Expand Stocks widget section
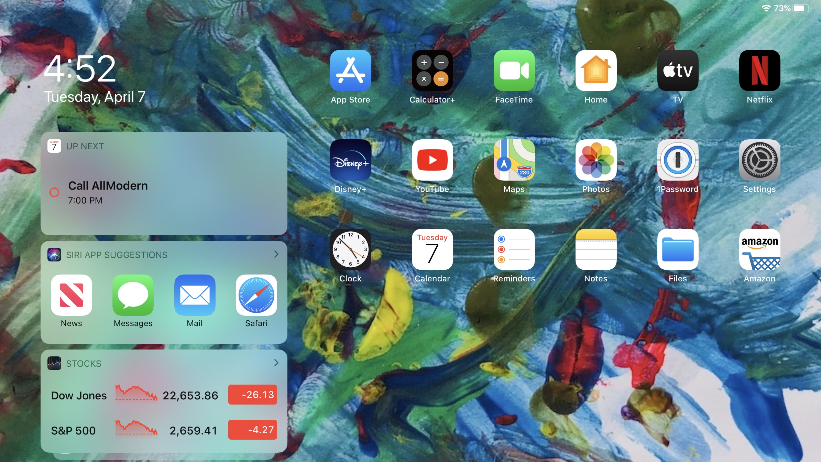 tap(276, 363)
